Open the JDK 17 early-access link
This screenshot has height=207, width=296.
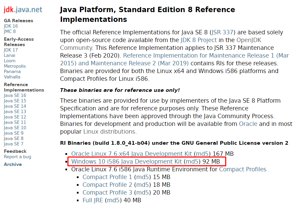pos(11,50)
